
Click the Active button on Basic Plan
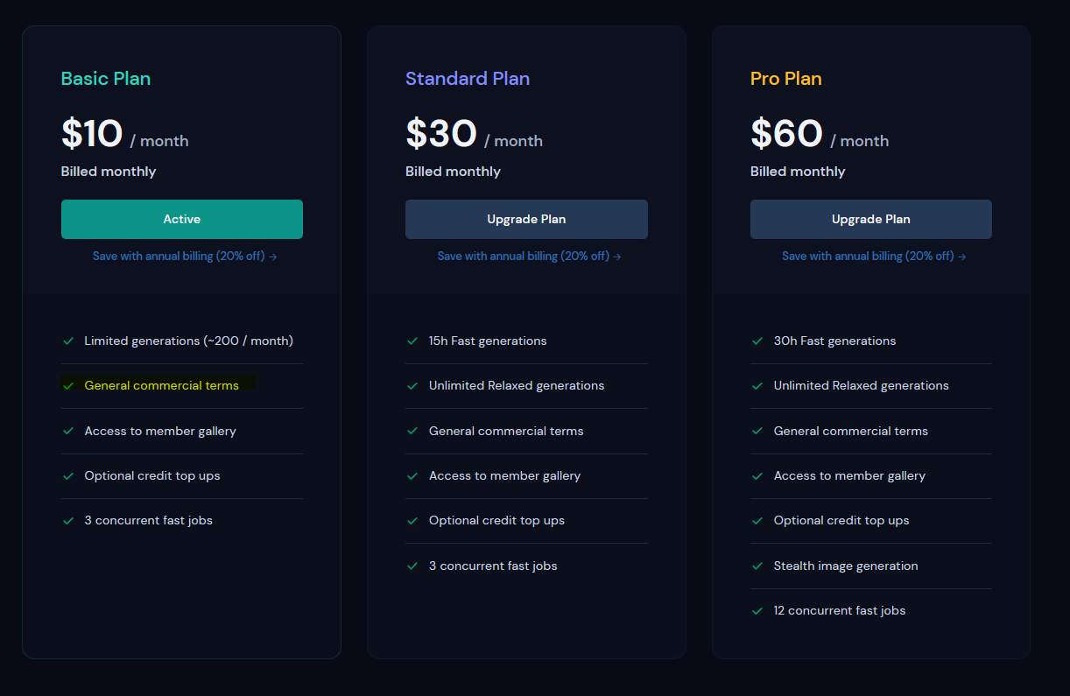coord(181,219)
